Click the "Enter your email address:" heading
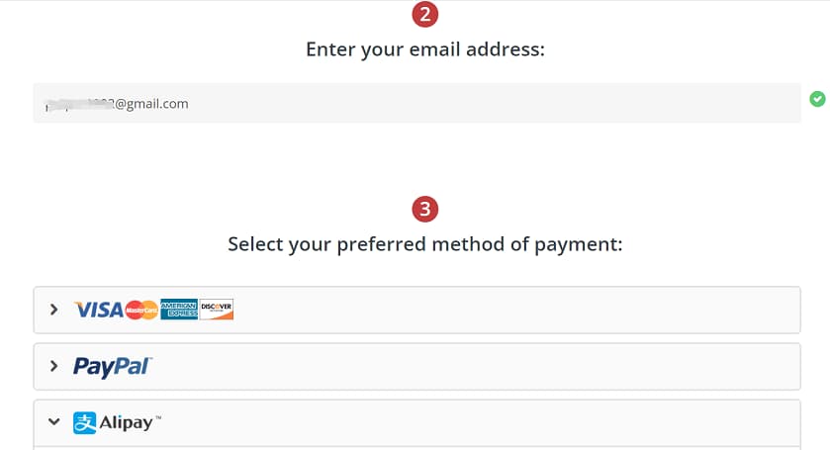This screenshot has height=450, width=830. tap(425, 48)
